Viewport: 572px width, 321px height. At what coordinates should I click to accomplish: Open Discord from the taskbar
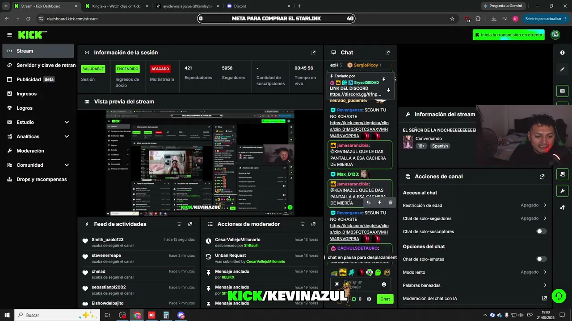(x=181, y=315)
